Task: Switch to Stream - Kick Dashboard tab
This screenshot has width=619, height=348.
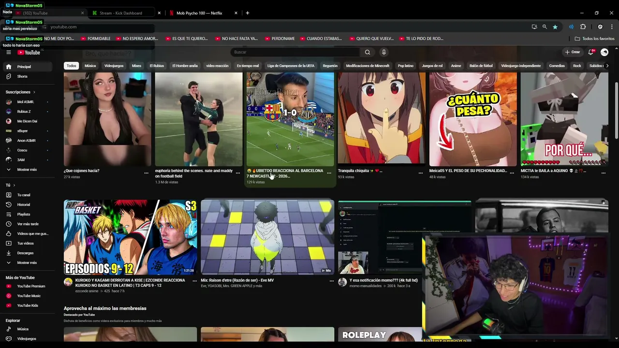Action: [x=121, y=13]
